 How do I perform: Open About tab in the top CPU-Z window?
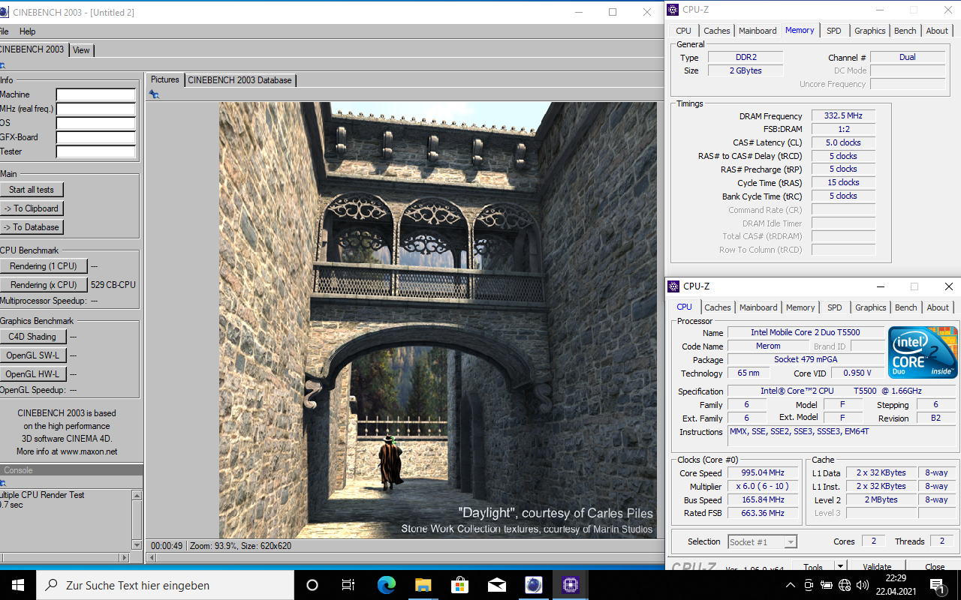[x=937, y=31]
